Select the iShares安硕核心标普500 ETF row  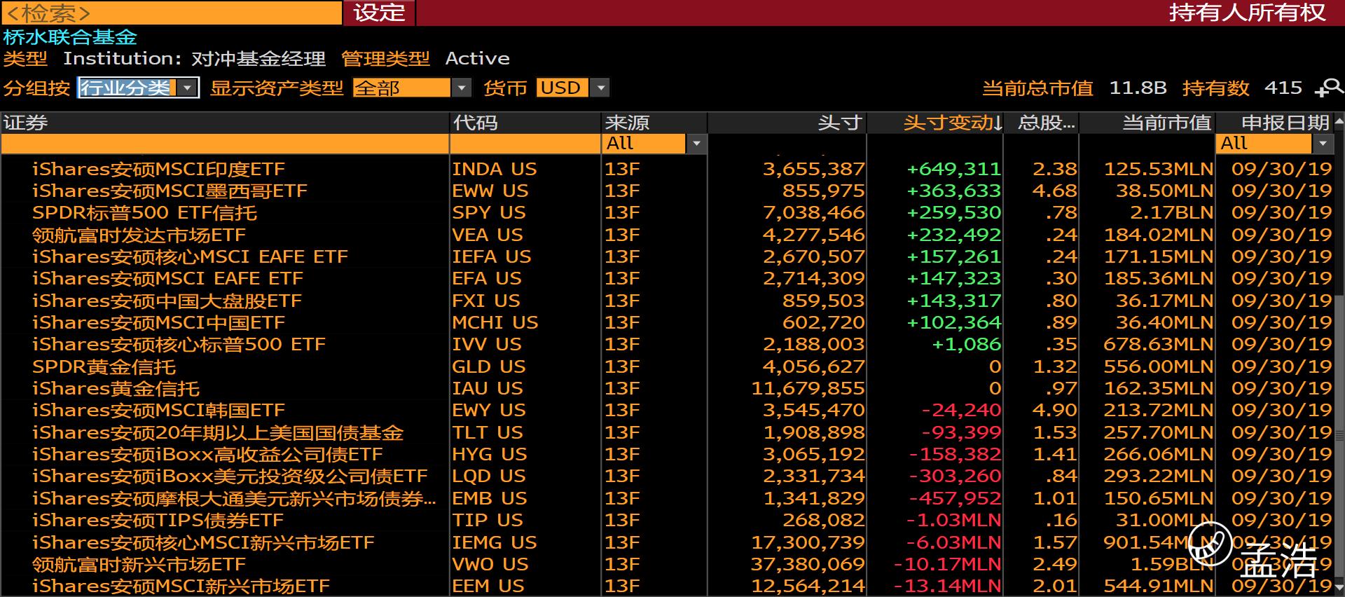tap(668, 344)
